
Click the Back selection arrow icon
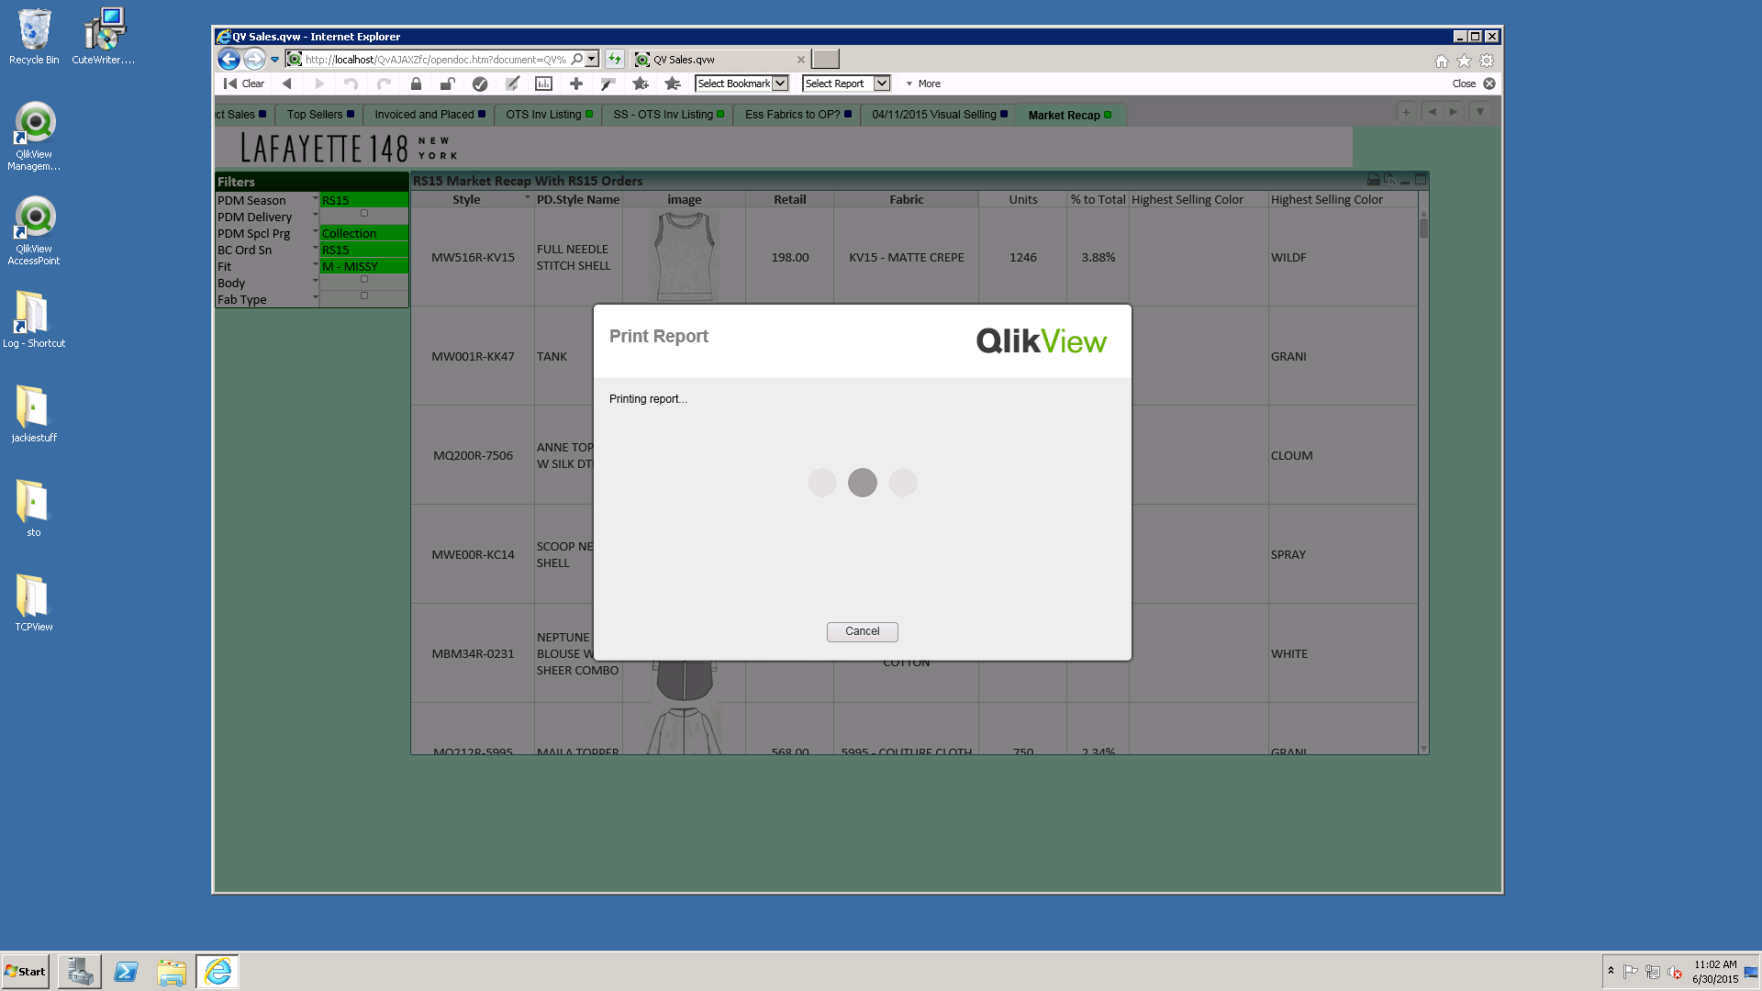(287, 84)
